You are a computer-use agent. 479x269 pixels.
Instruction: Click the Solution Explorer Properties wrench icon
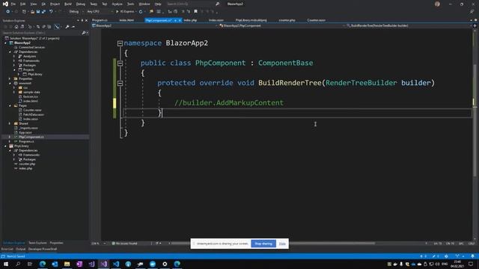[x=67, y=27]
